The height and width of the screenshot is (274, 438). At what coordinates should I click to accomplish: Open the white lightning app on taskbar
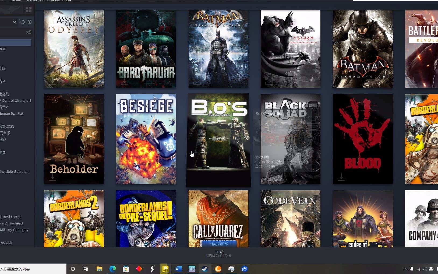point(152,269)
